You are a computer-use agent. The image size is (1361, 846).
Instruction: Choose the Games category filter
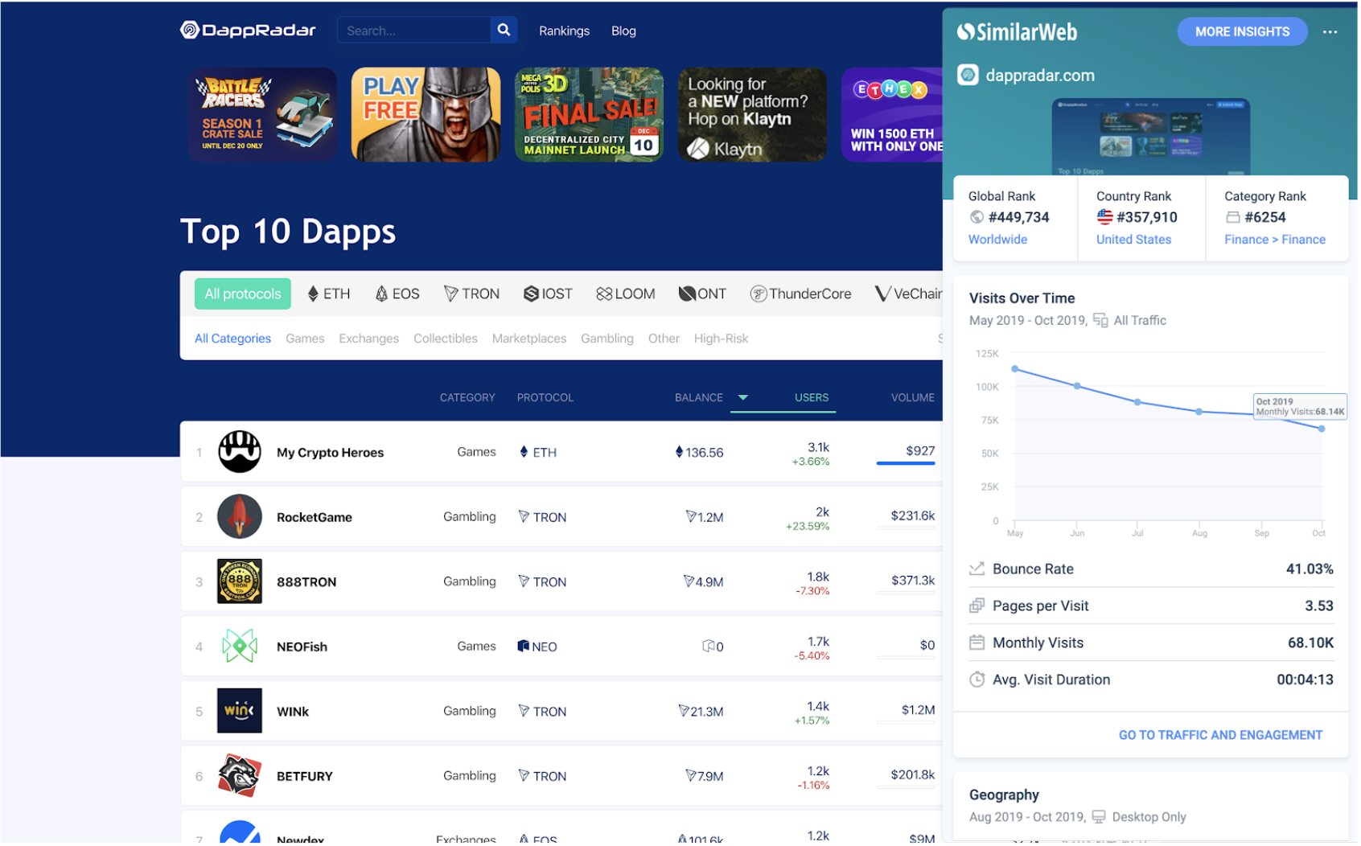coord(305,339)
